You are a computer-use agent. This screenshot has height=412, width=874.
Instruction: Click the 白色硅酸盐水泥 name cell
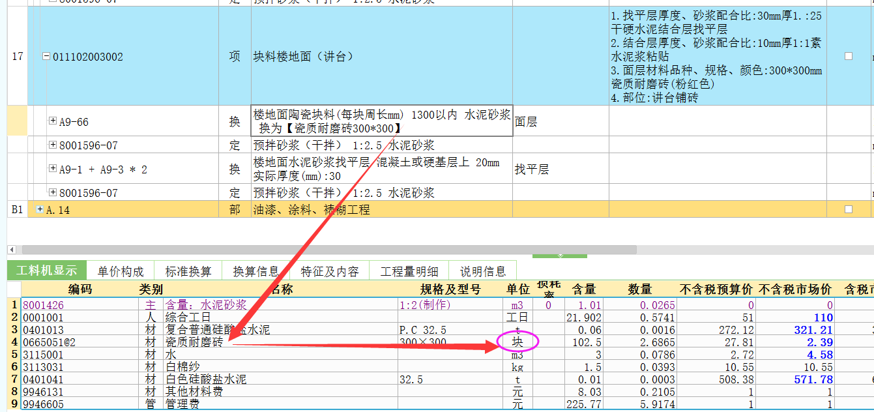[281, 379]
